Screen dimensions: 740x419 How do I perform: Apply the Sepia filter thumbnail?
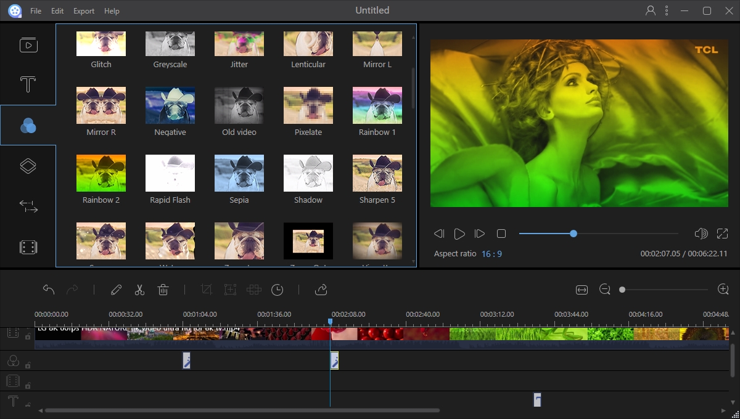239,173
